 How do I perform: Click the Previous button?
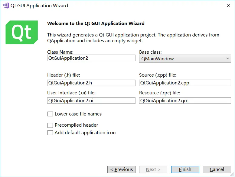121,169
